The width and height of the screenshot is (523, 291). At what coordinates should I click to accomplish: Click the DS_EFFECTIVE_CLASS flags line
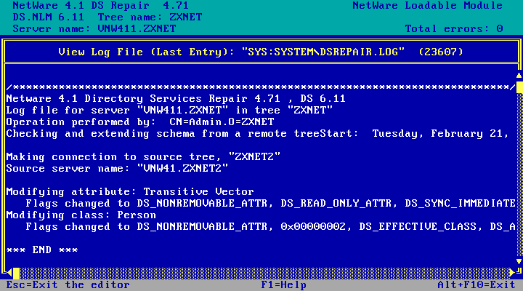pos(270,226)
